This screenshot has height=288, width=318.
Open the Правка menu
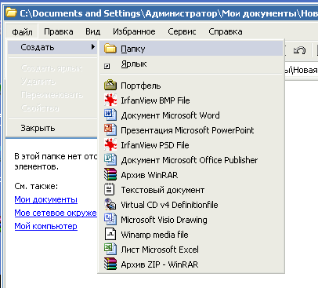(x=59, y=31)
